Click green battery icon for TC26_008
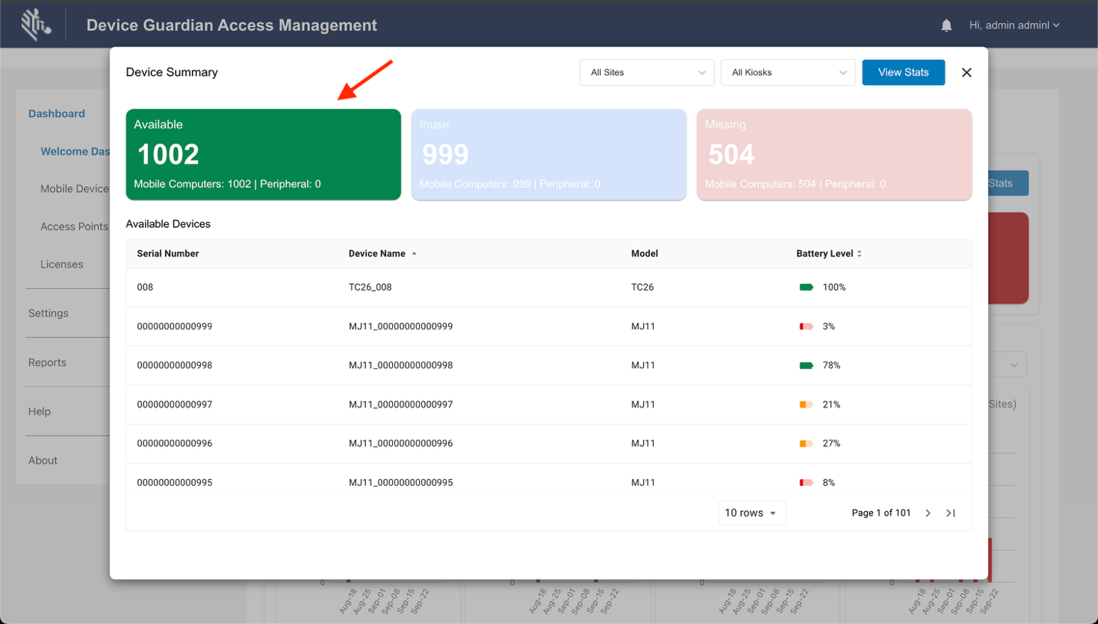Screen dimensions: 1098x624 (806, 287)
